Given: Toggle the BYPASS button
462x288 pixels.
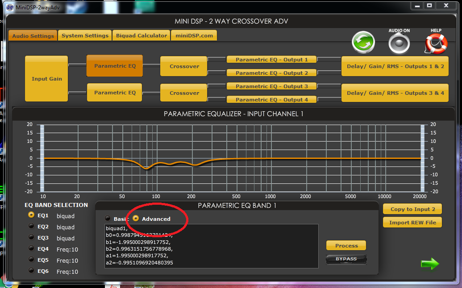Looking at the screenshot, I should tap(346, 259).
